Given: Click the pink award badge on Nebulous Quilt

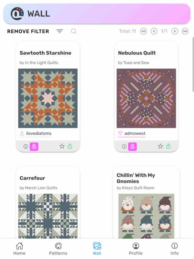Looking at the screenshot, I should 132,146.
